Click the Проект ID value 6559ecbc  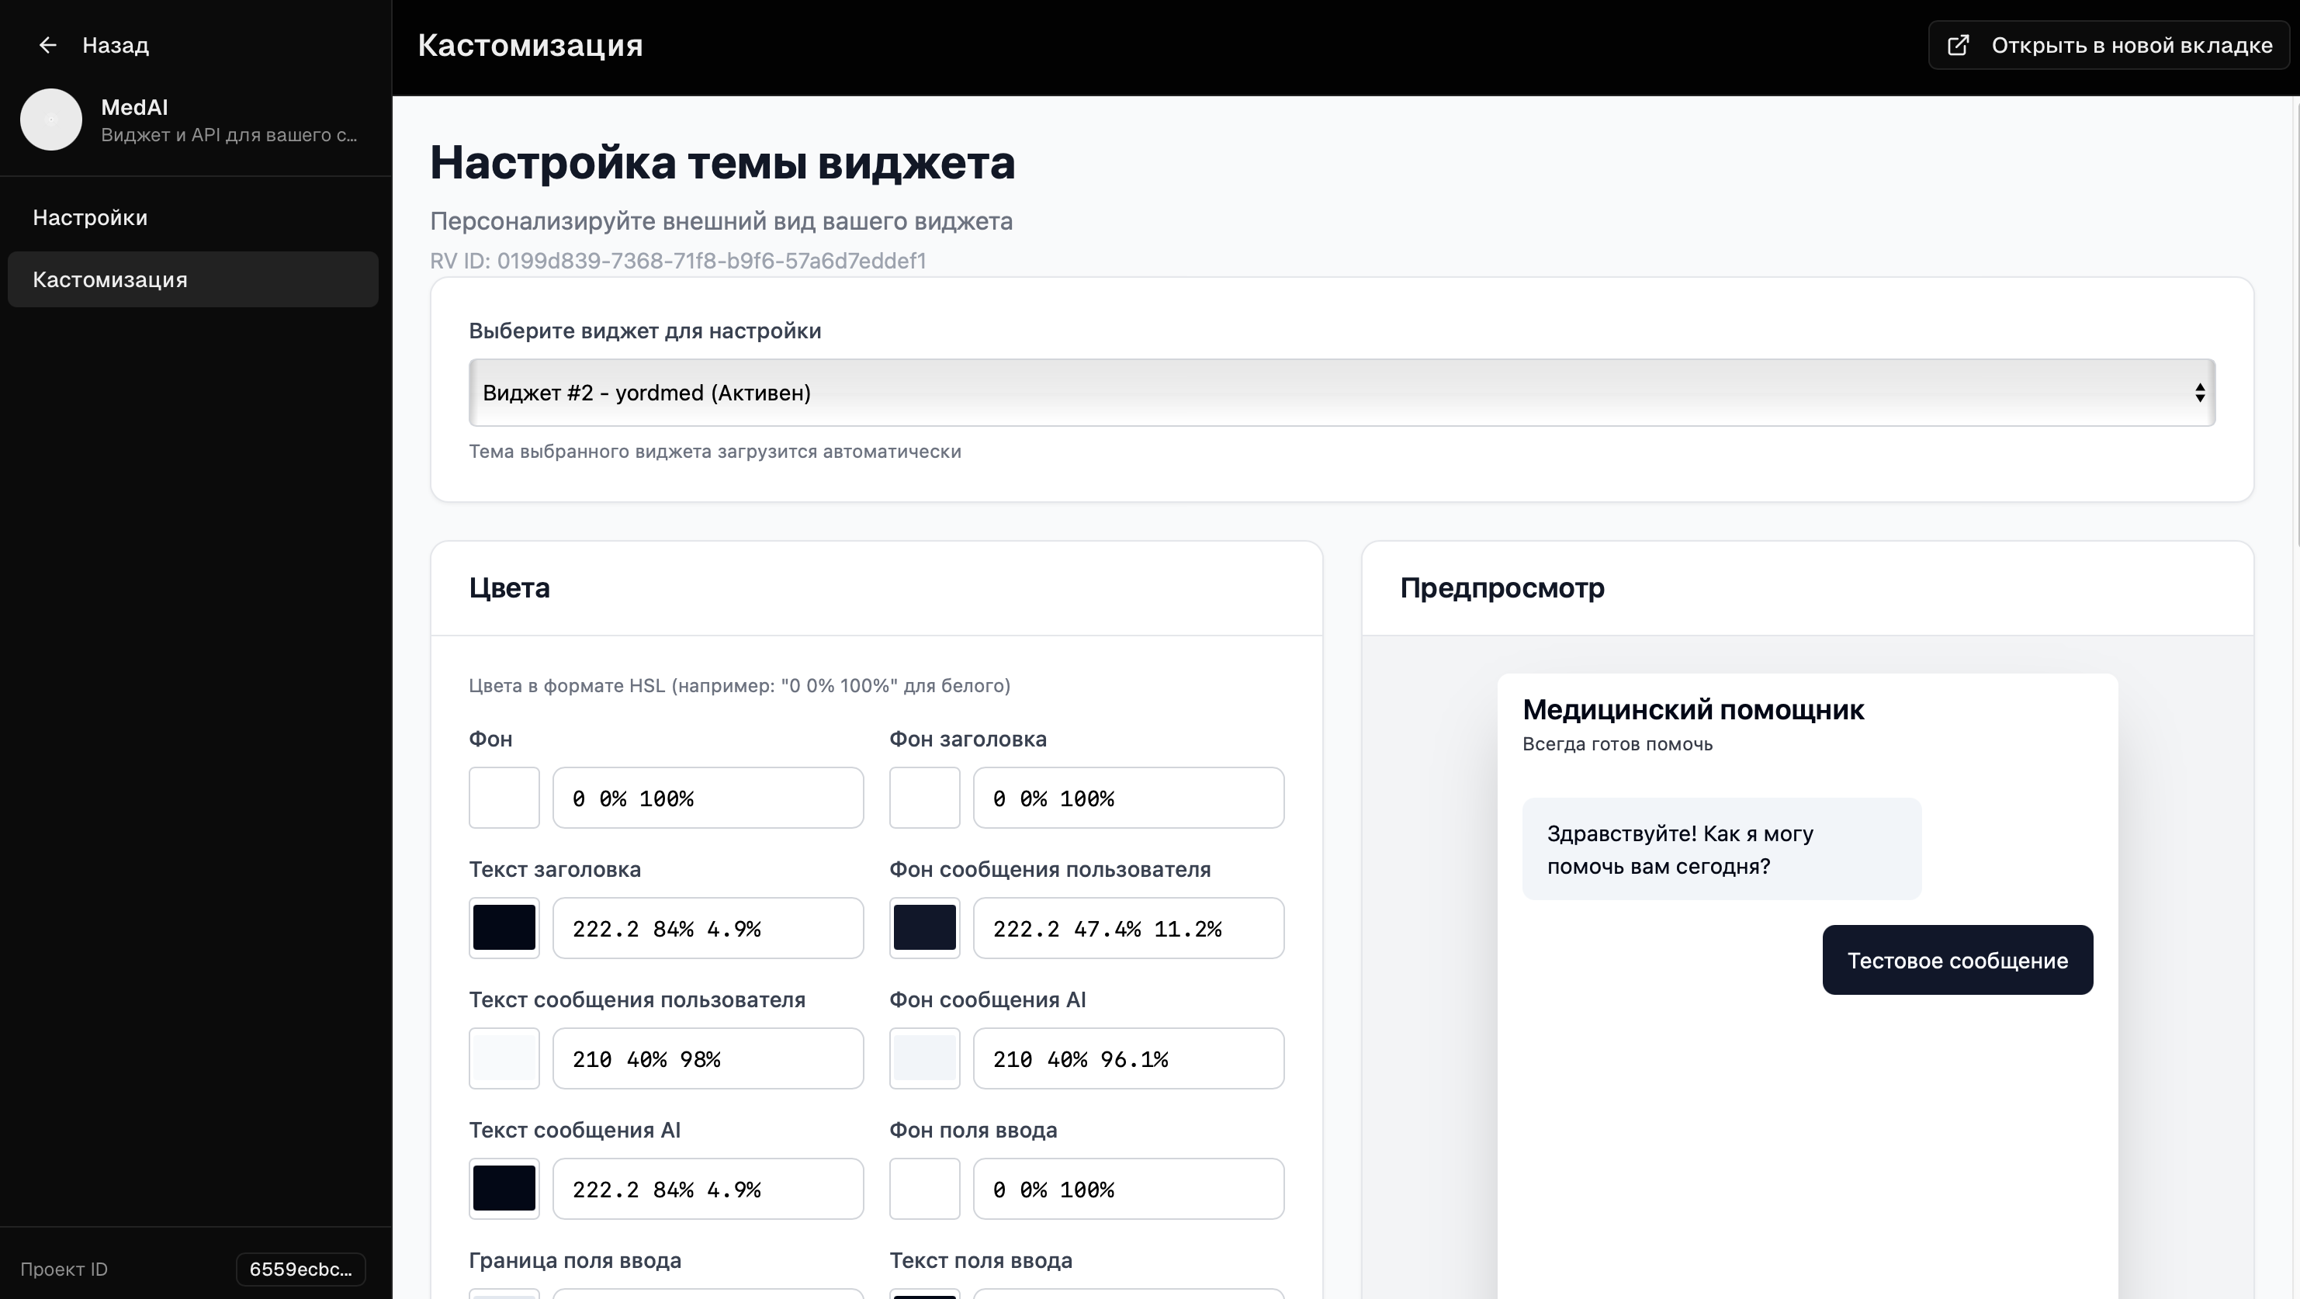pyautogui.click(x=300, y=1269)
